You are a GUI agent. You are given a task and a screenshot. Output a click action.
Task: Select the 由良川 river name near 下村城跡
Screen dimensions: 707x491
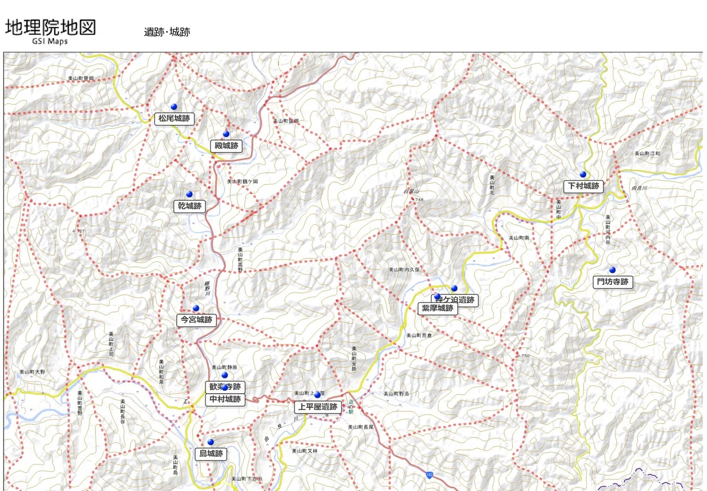639,187
